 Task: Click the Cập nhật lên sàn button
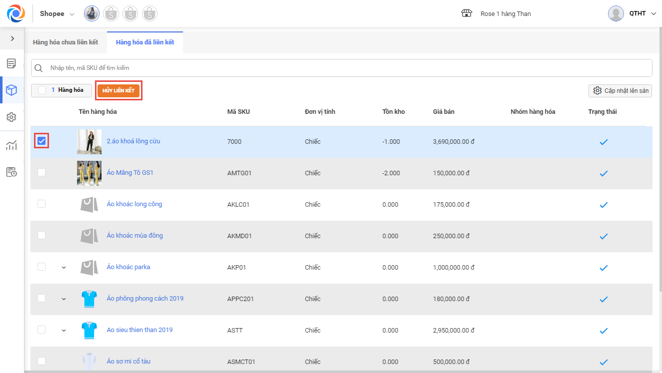coord(620,90)
